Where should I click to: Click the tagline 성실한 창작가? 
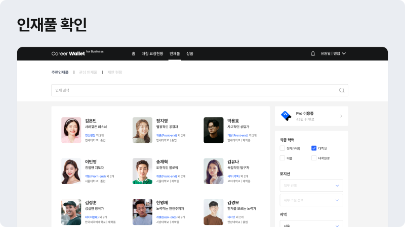[x=94, y=209]
